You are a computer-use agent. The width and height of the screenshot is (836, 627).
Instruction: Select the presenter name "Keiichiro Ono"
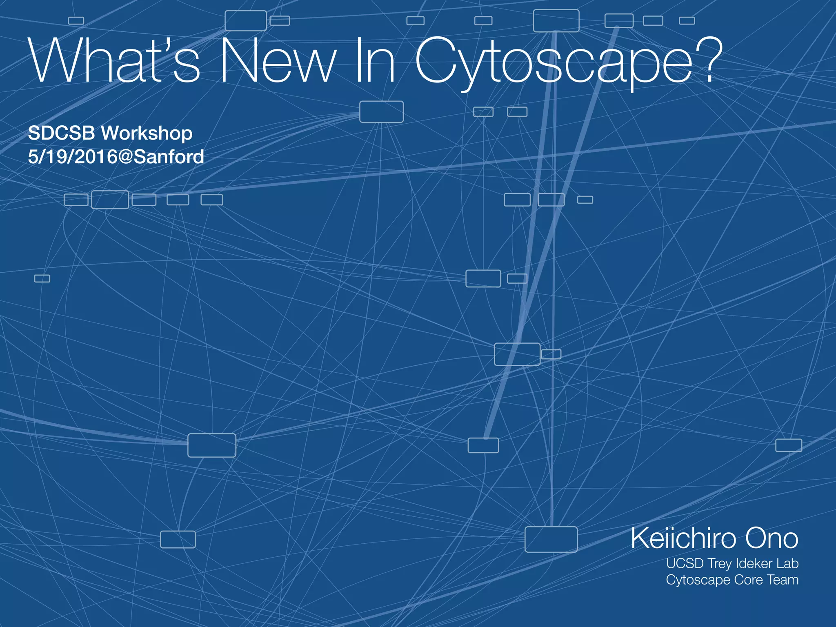(x=714, y=538)
